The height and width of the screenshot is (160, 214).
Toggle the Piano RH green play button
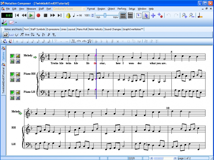click(12, 75)
